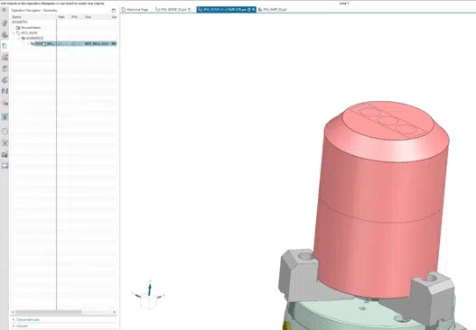Collapse the MCS_MAIN tree node
The height and width of the screenshot is (330, 476).
point(14,32)
